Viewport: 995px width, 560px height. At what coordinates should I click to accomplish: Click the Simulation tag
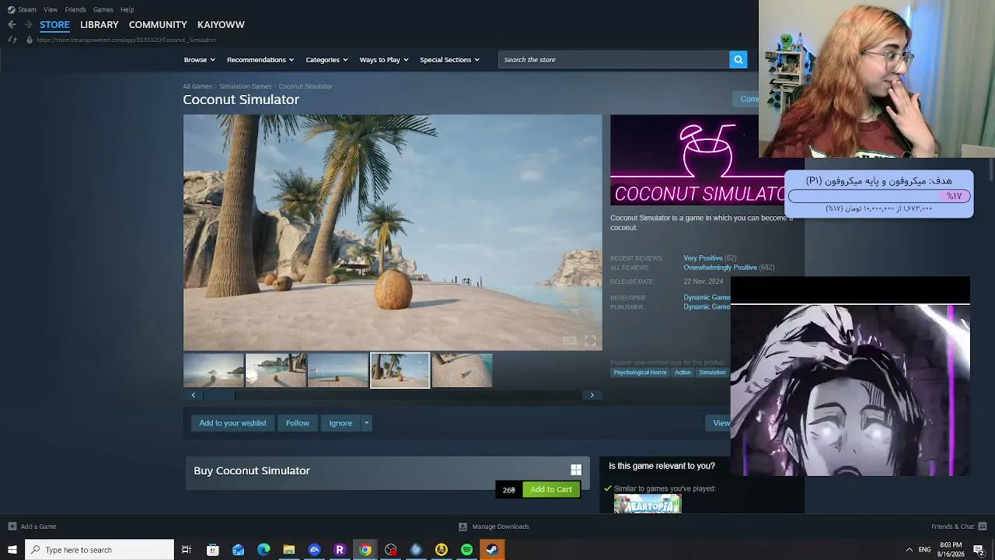click(712, 373)
